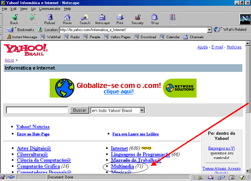
Task: Go to the Início breadcrumb link
Action: tap(9, 60)
